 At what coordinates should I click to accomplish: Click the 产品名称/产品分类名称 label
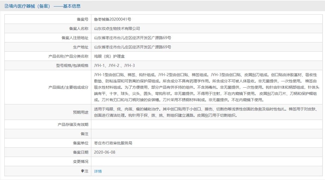point(68,56)
